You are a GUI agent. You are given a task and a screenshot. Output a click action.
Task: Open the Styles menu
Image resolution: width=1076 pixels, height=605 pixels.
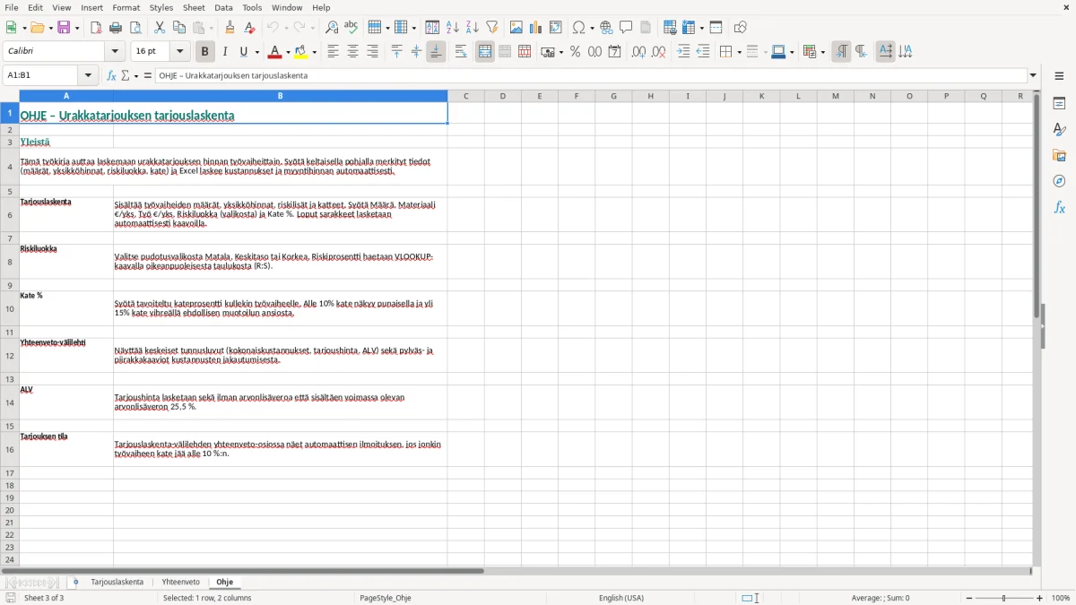coord(161,7)
